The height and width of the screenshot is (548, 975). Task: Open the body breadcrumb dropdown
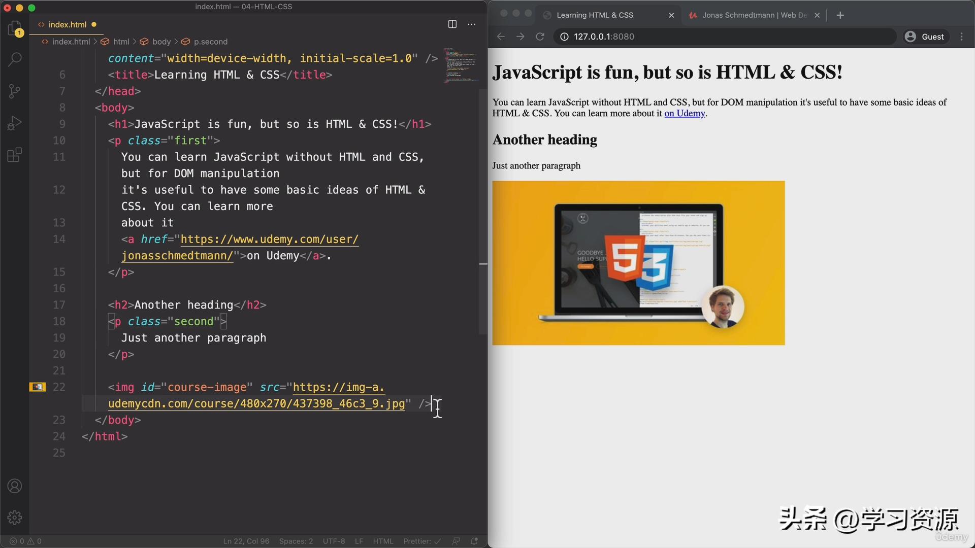161,42
